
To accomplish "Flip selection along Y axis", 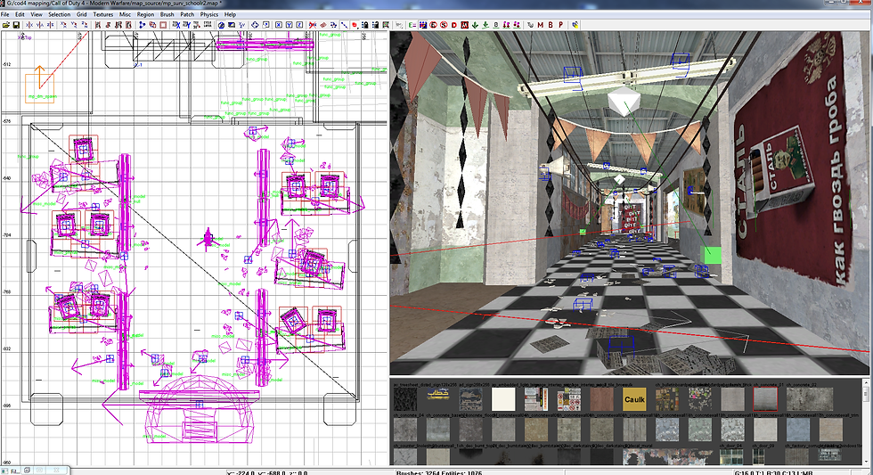I will click(39, 25).
